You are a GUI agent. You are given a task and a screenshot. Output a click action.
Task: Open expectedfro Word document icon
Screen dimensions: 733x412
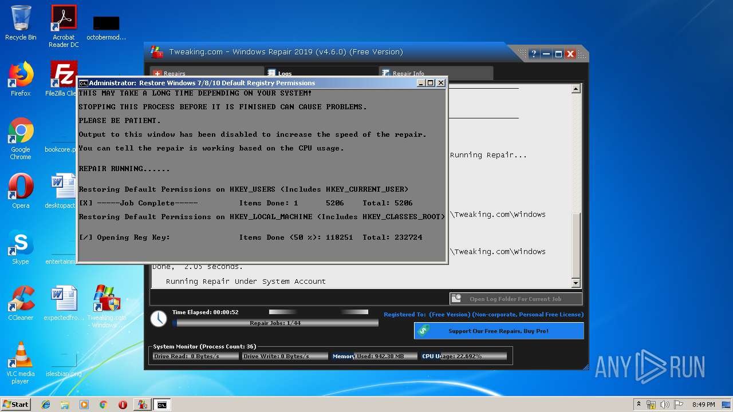[64, 303]
